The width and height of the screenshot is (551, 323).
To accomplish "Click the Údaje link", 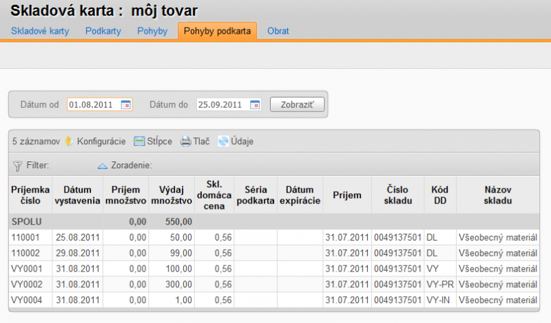I will click(x=242, y=142).
